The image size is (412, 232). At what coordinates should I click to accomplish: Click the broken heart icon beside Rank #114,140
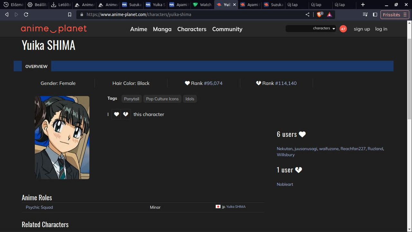(258, 83)
